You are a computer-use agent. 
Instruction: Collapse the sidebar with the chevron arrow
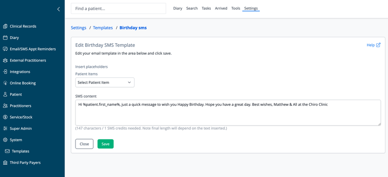click(59, 9)
